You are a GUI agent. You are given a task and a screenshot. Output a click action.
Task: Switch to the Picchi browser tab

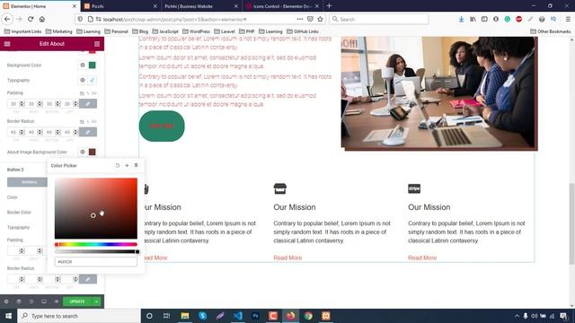click(x=120, y=6)
